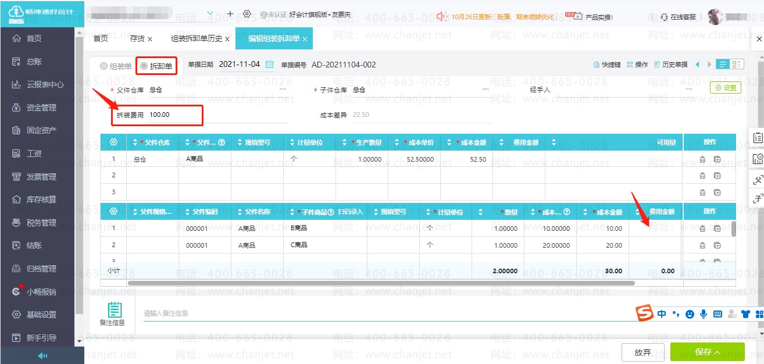Copy row 2 of child item table
Screen dimensions: 764x364
[x=717, y=245]
